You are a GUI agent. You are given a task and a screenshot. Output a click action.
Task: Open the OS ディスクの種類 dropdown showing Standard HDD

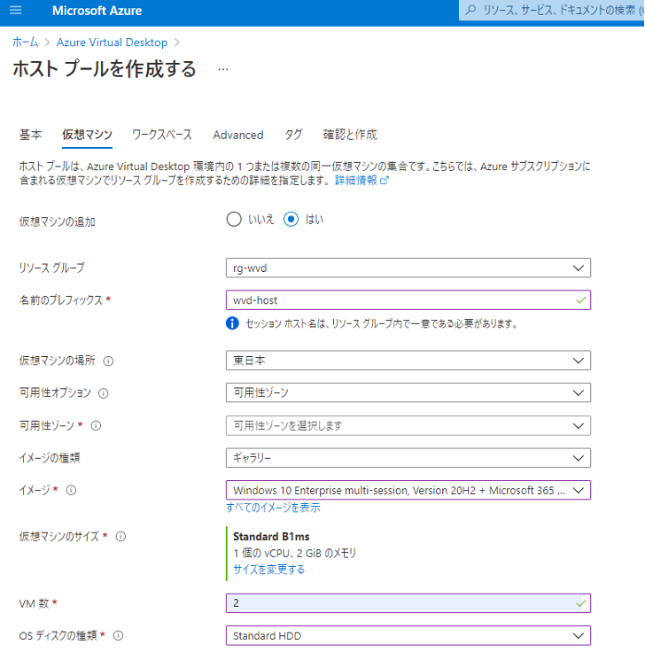408,635
